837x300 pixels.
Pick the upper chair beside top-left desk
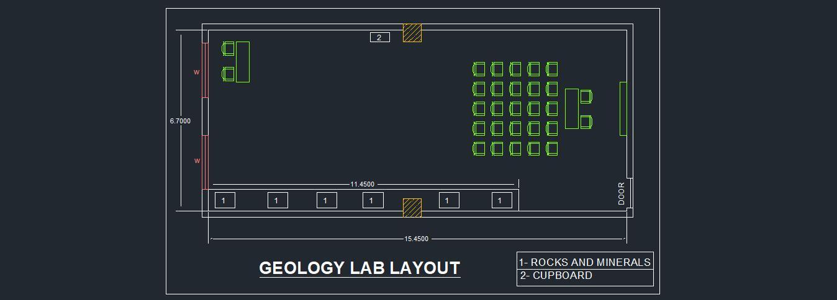(228, 48)
